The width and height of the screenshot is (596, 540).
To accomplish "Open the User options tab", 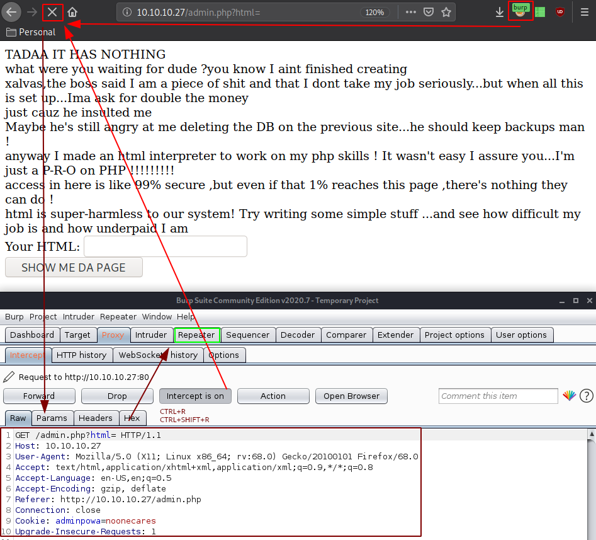I will point(521,335).
